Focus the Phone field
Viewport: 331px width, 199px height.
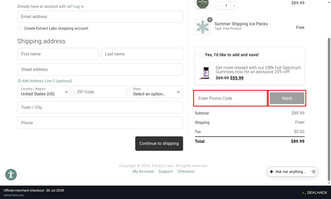pyautogui.click(x=100, y=123)
